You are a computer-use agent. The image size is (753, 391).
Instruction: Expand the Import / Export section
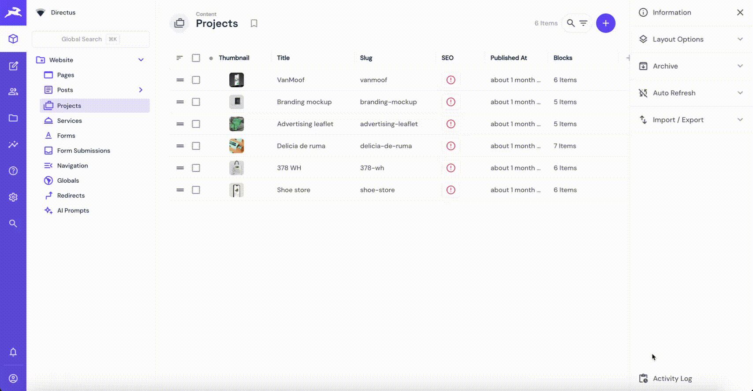point(691,120)
